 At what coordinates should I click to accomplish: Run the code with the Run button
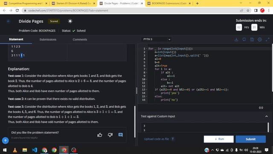(x=219, y=139)
